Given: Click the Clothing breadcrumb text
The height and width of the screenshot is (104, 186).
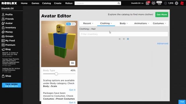Looking at the screenshot, I should [x=84, y=29].
